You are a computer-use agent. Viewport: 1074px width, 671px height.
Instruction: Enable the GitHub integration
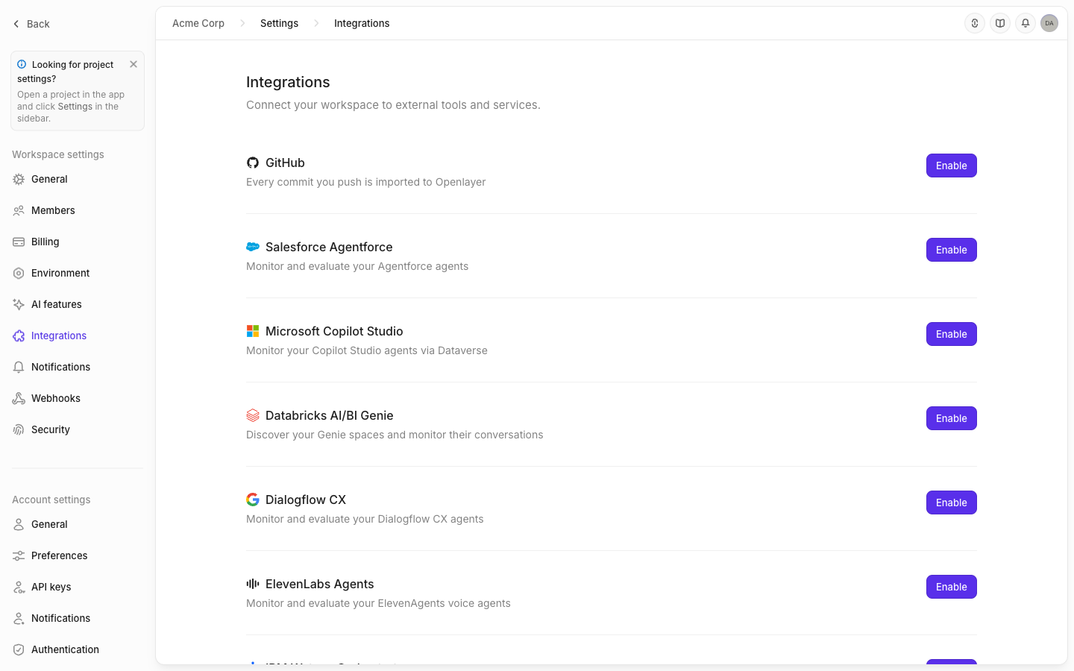(x=952, y=166)
